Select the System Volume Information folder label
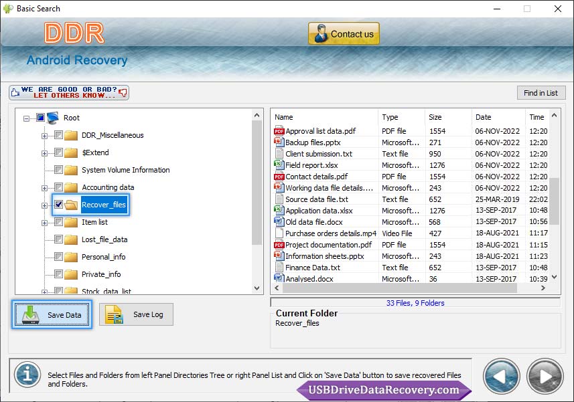Screen dimensions: 574x402 tap(125, 170)
